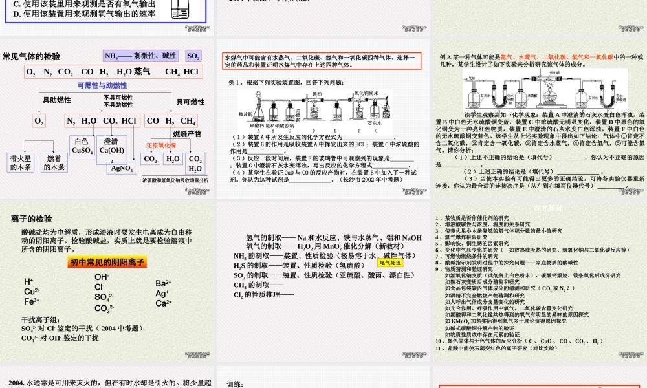Click item 5、影响铁、铜生锈的因素研究
Image resolution: width=647 pixels, height=388 pixels.
[472, 243]
